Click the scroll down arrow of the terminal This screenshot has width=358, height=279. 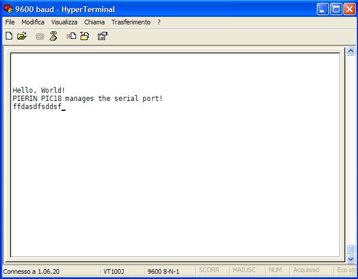pos(350,259)
